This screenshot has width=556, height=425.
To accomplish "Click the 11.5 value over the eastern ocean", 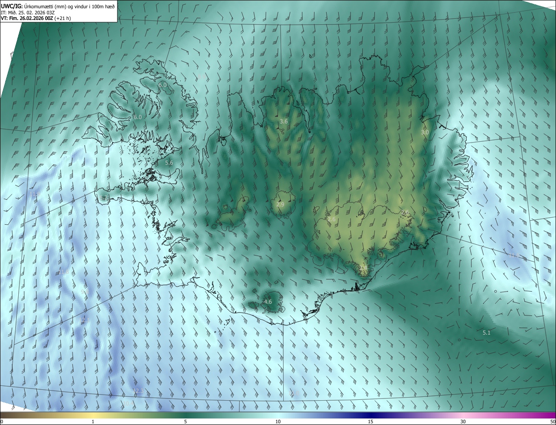I will pos(513,255).
